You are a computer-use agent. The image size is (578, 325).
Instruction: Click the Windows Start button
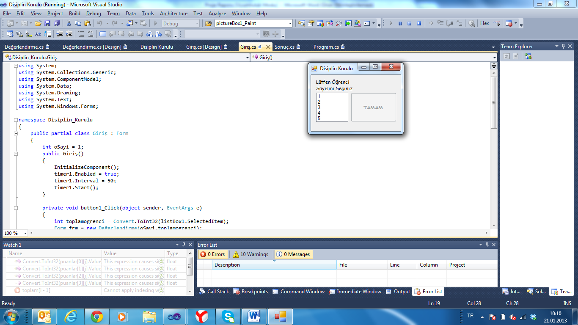point(11,316)
